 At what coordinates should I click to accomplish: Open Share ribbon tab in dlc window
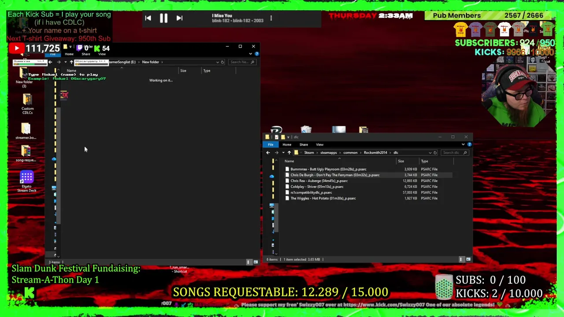[x=304, y=144]
